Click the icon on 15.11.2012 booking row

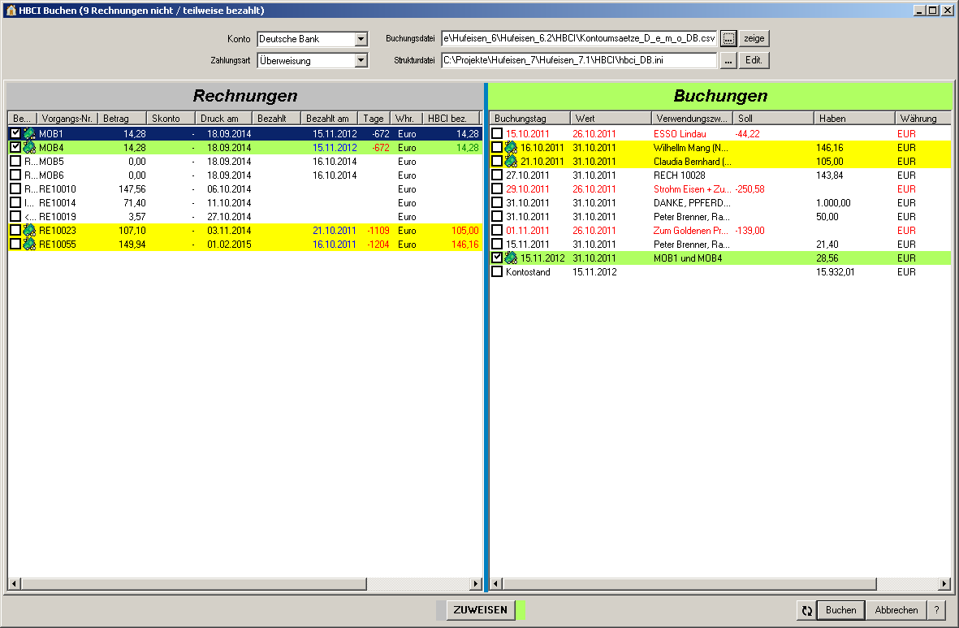[512, 258]
